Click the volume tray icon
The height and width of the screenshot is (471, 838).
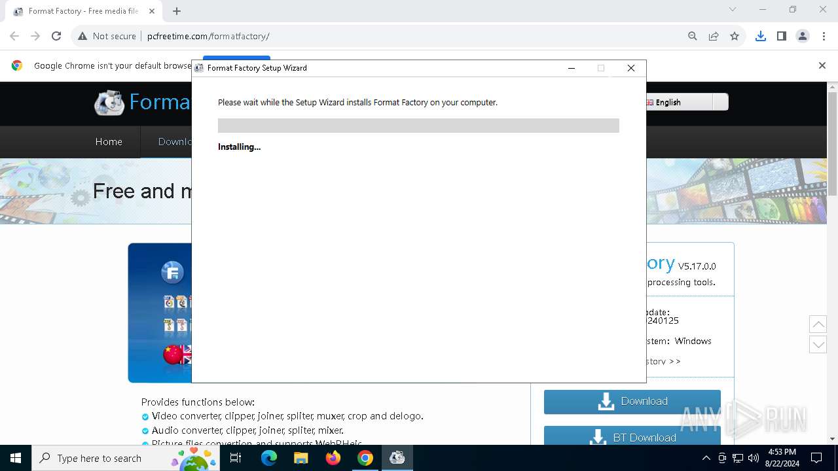(x=754, y=458)
